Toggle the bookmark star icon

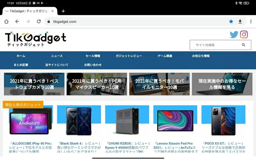click(231, 21)
